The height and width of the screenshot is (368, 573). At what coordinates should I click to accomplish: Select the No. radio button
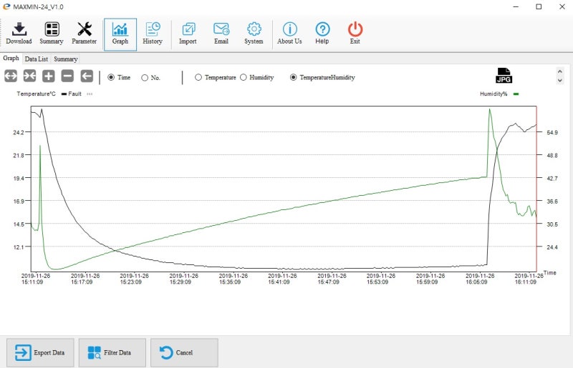point(145,78)
